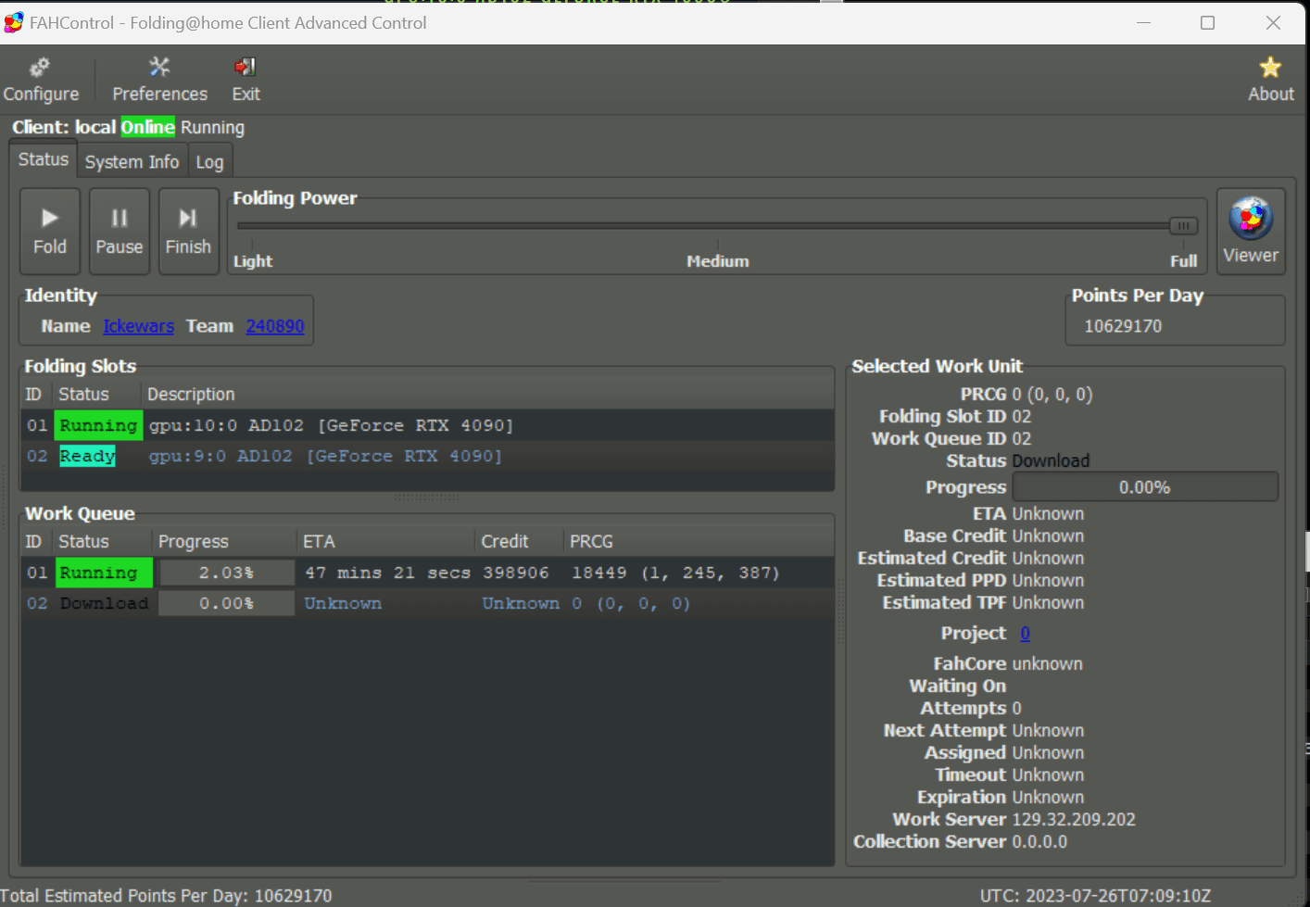
Task: Click UTC timestamp in status bar
Action: click(x=1095, y=896)
